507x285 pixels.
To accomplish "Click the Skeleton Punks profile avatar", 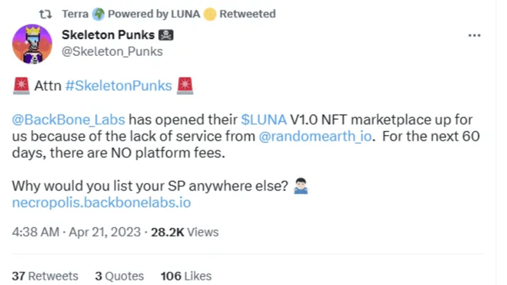I will coord(32,44).
